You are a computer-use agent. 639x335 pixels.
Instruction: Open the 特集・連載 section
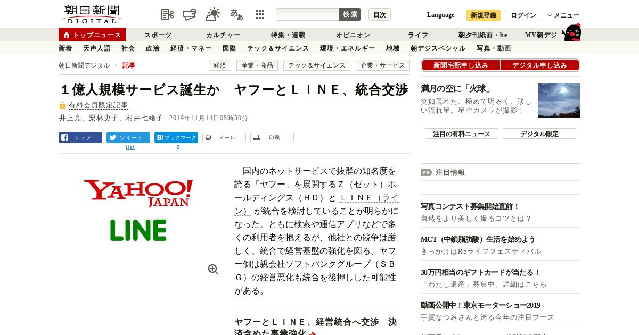tap(288, 35)
